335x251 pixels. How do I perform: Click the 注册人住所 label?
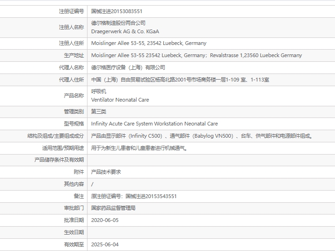(x=72, y=43)
